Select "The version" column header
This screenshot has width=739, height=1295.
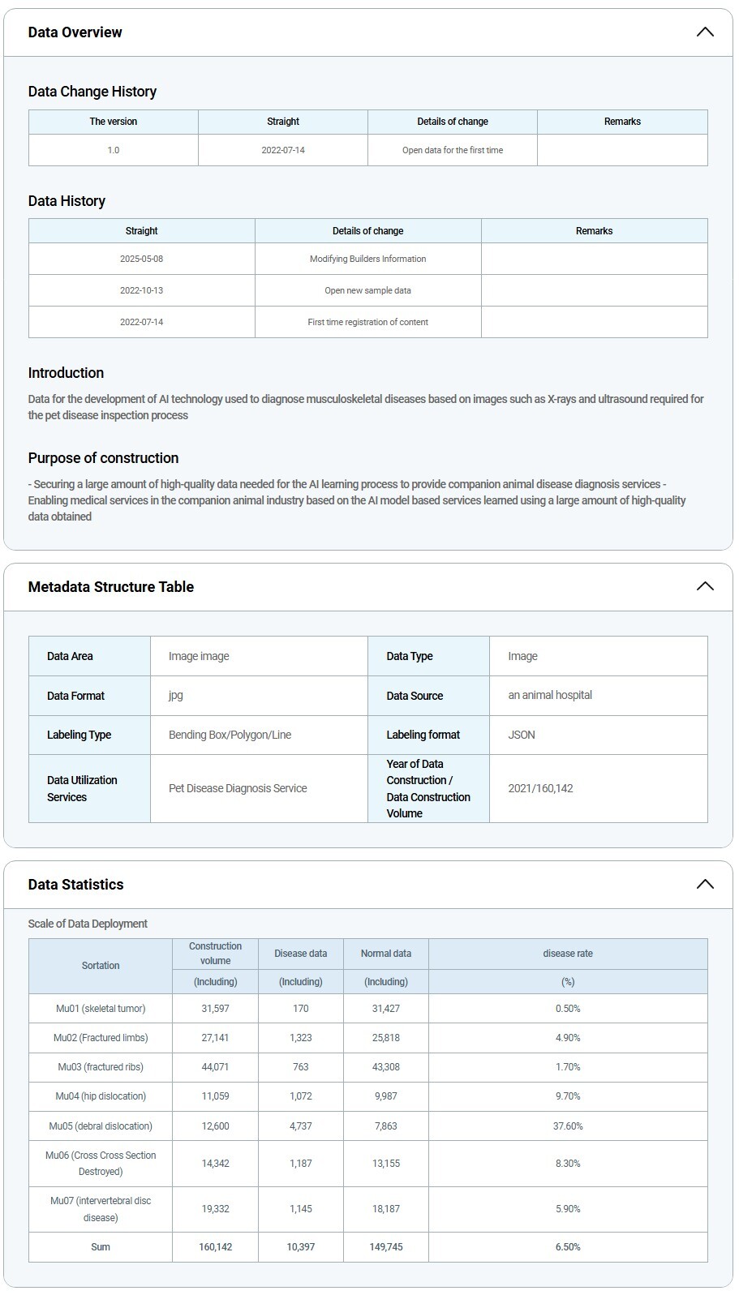[113, 122]
